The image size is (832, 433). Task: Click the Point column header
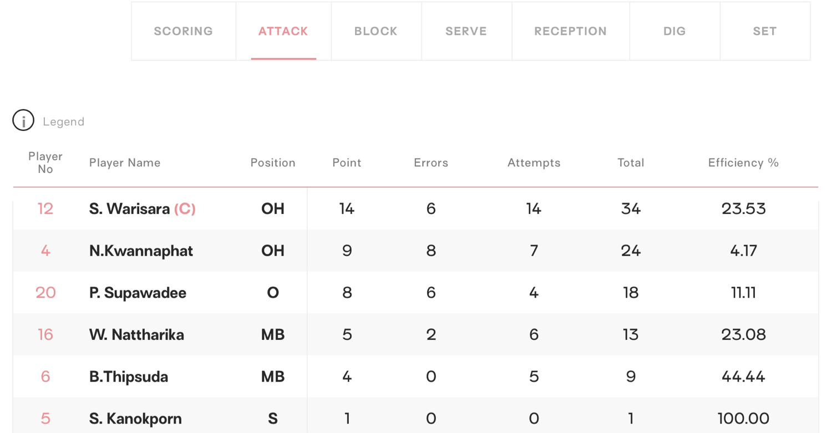point(347,162)
